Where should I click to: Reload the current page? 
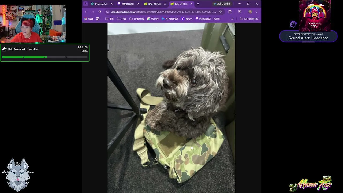99,12
